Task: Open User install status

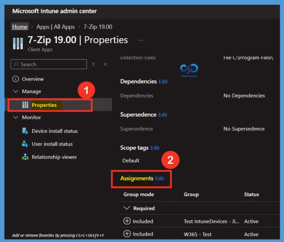Action: click(52, 144)
